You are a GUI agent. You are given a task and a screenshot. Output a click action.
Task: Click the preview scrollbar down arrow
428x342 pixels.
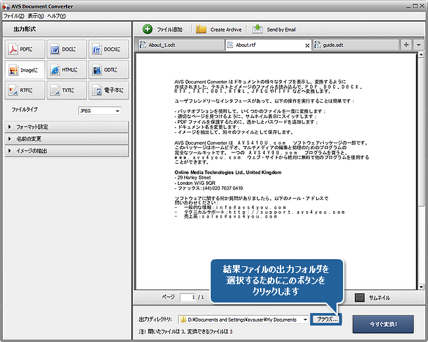pyautogui.click(x=421, y=287)
